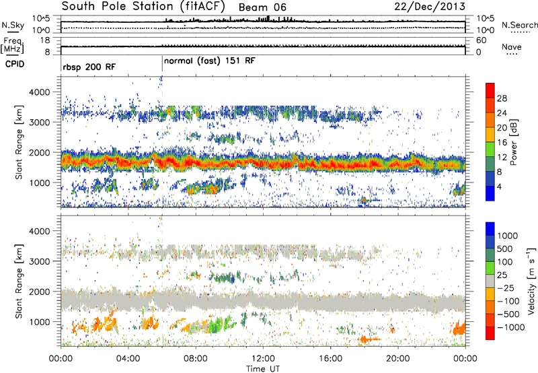
Task: Click the CPID change marker line near 06:00
Action: 162,64
